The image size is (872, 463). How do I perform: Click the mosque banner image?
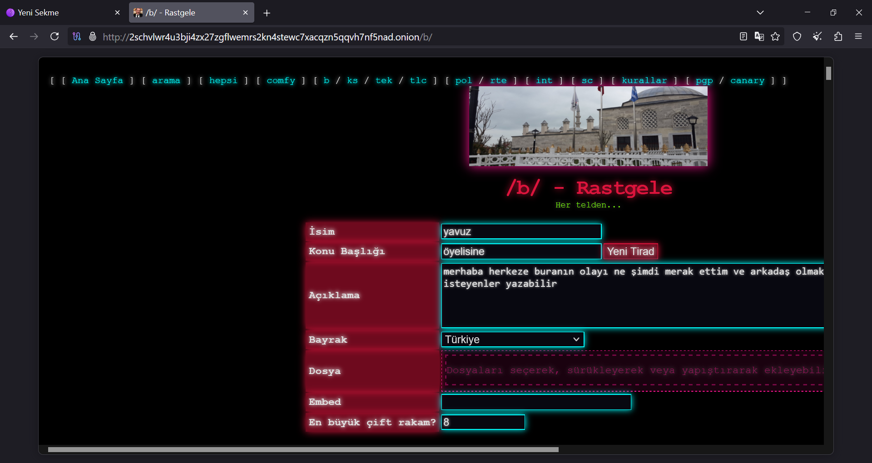(588, 126)
